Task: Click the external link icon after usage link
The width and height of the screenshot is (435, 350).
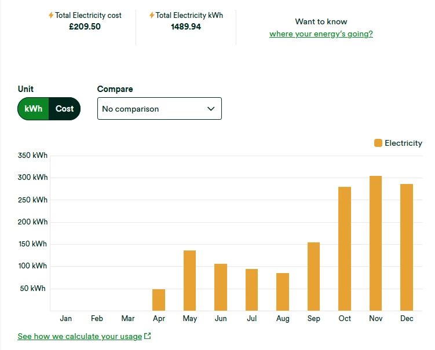Action: click(148, 336)
